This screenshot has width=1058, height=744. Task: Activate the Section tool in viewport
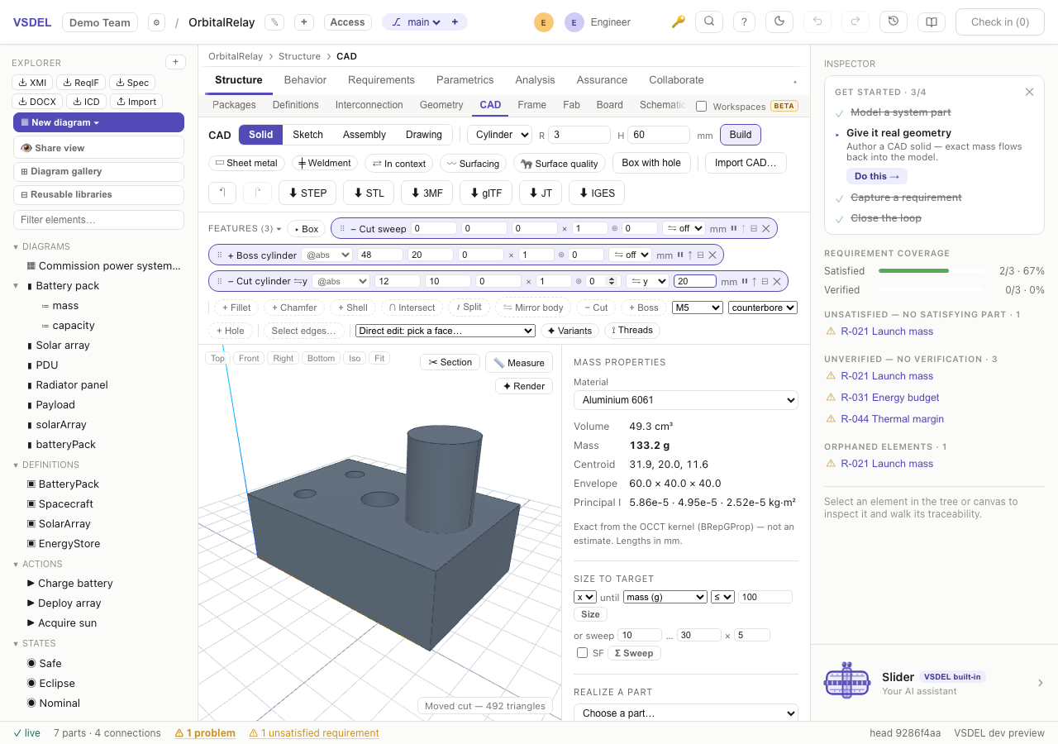[450, 362]
